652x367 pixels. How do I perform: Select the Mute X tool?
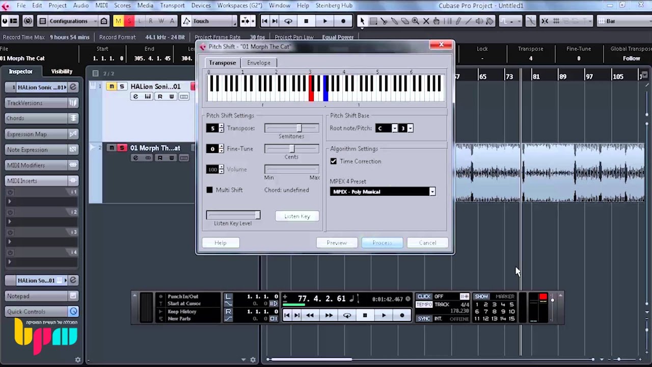426,21
